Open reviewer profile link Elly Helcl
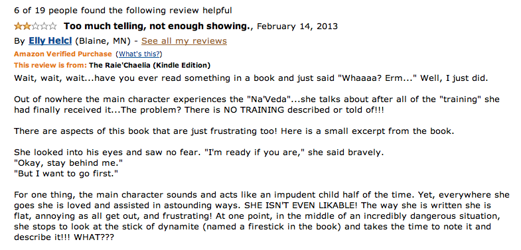Screen dimensions: 521x250 (x=50, y=41)
